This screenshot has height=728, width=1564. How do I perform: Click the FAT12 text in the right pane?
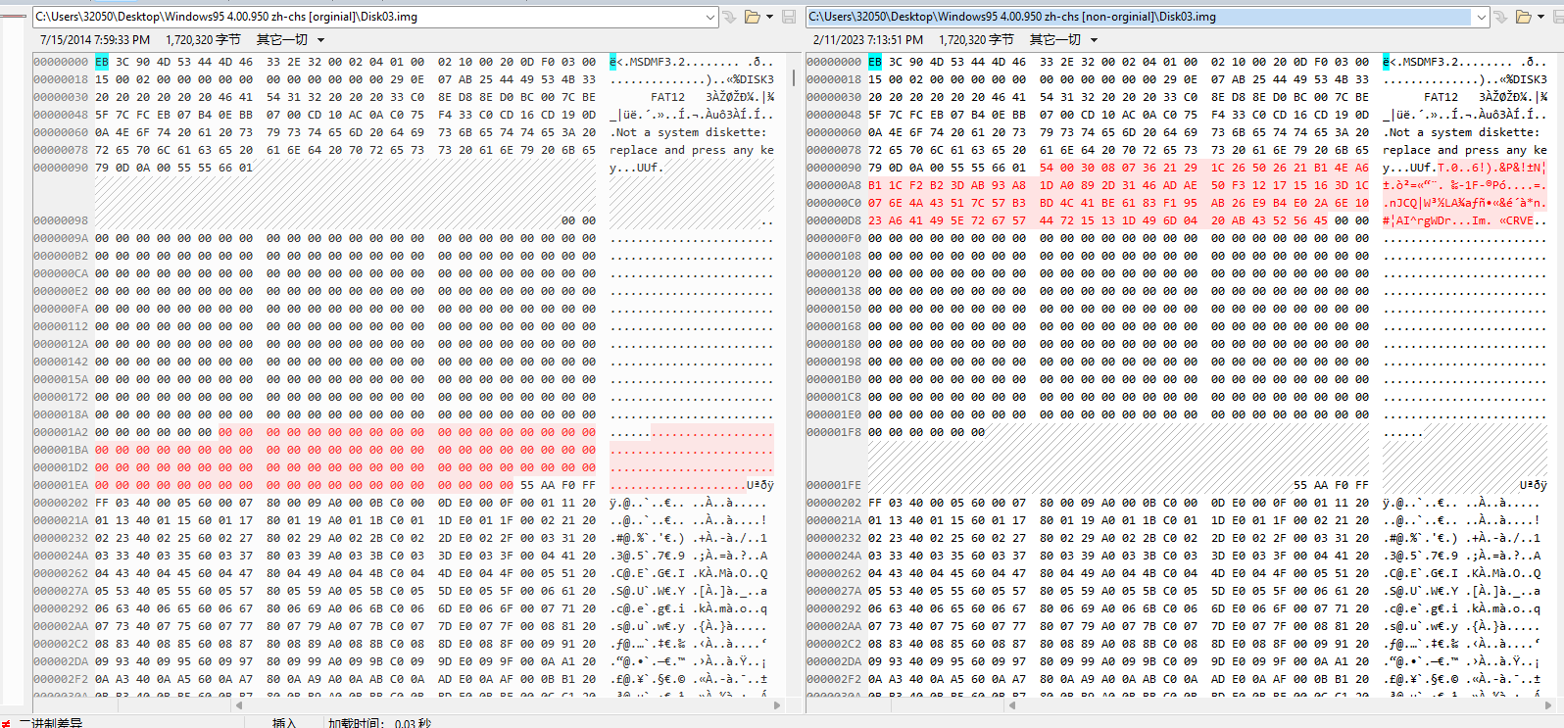[x=1441, y=97]
